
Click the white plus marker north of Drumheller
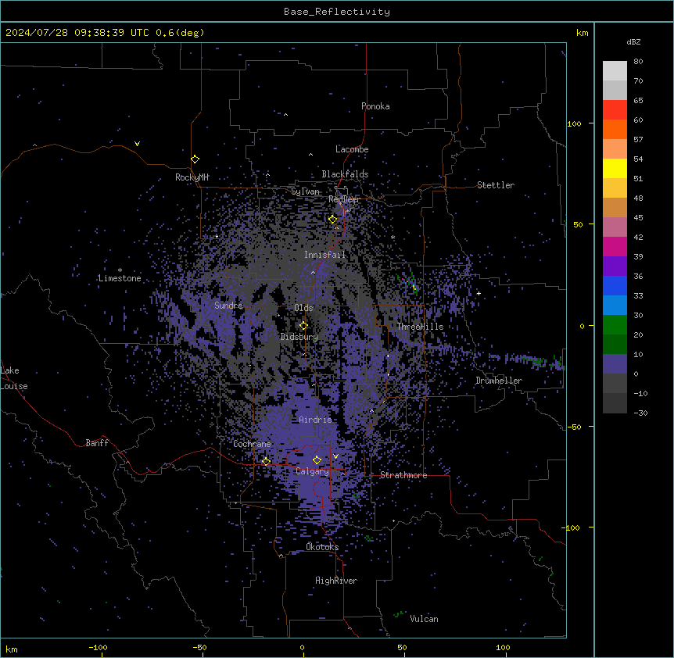[479, 293]
